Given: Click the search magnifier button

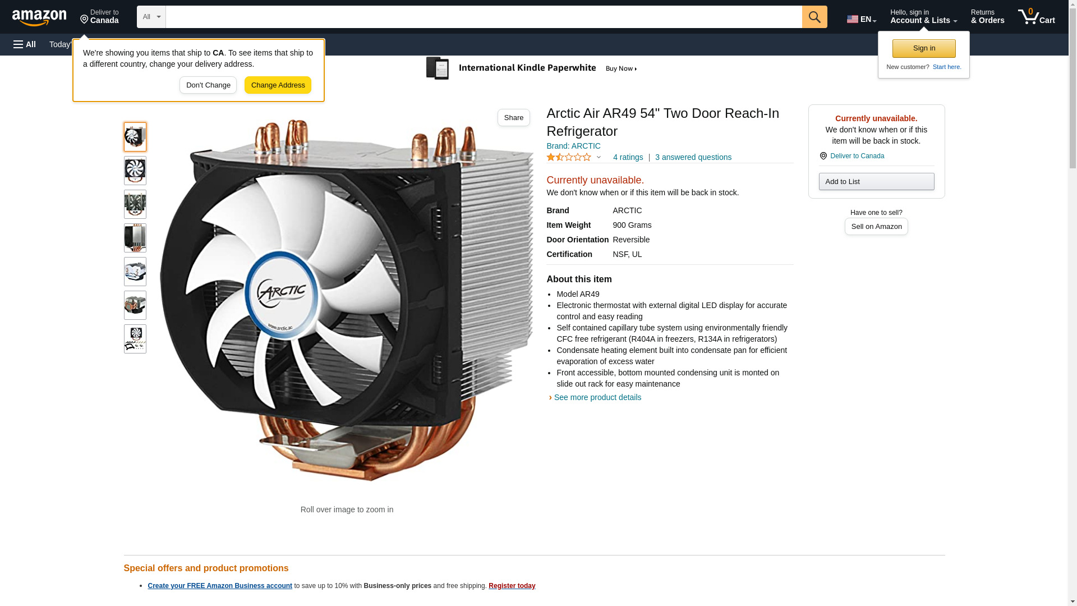Looking at the screenshot, I should 814,17.
